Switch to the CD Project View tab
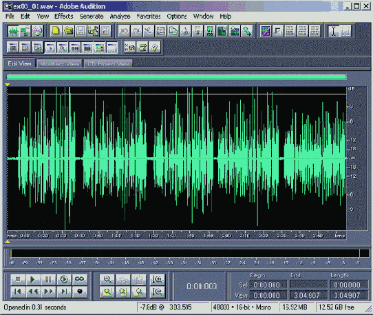373x315 pixels. 108,63
